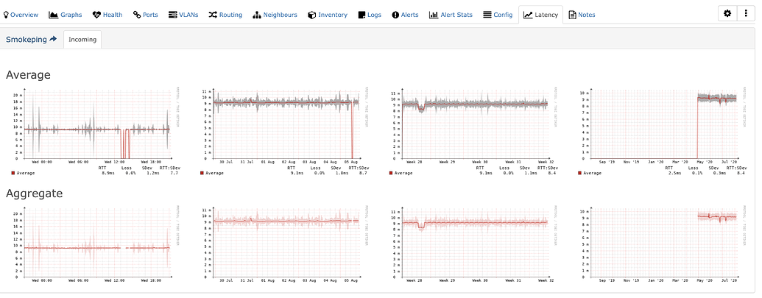Click the Overview lightbulb icon

click(x=6, y=15)
